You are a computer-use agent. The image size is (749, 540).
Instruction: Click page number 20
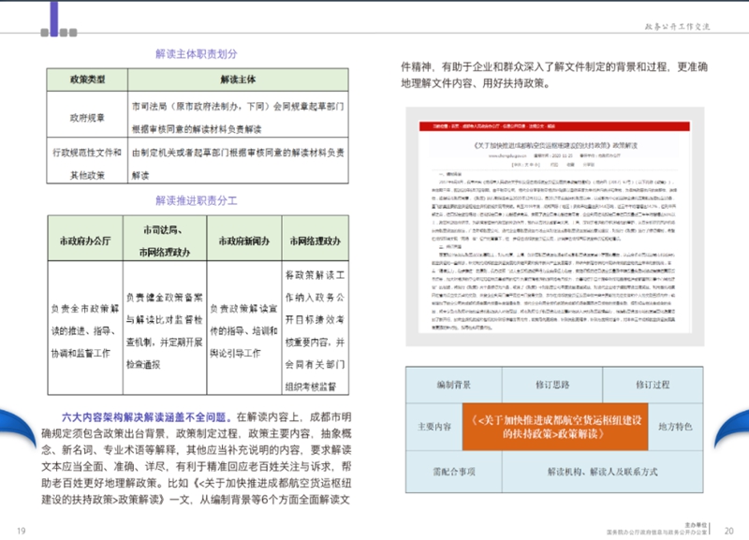point(729,531)
